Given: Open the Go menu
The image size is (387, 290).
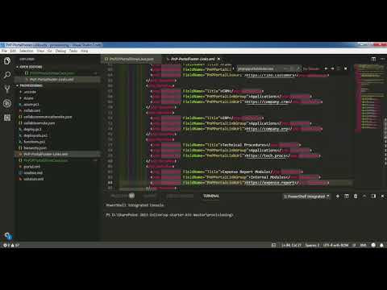Looking at the screenshot, I should point(50,51).
